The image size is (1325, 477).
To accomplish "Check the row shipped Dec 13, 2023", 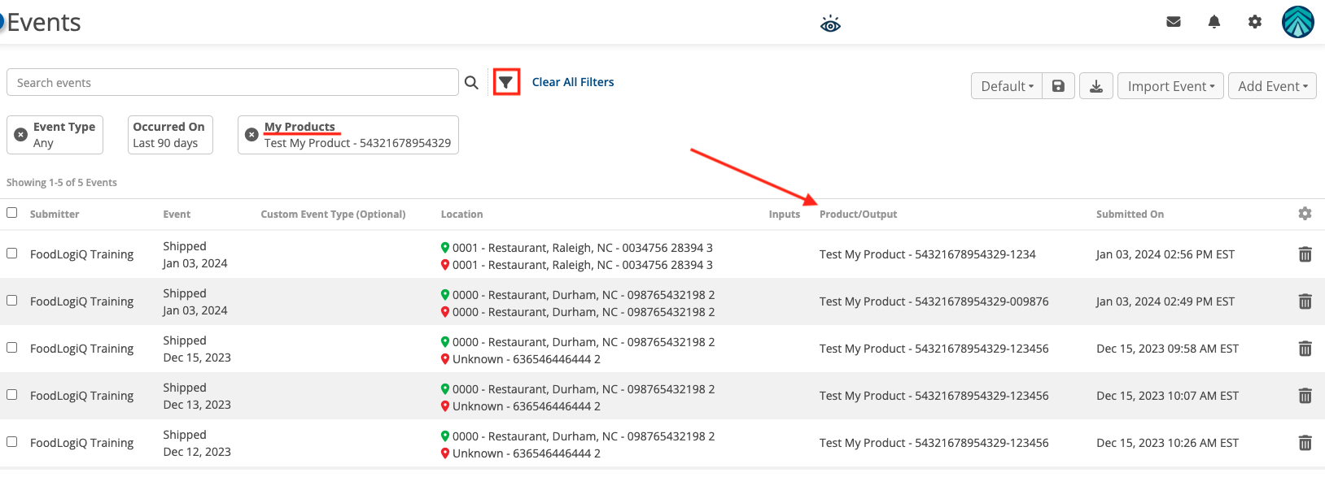I will pyautogui.click(x=11, y=395).
